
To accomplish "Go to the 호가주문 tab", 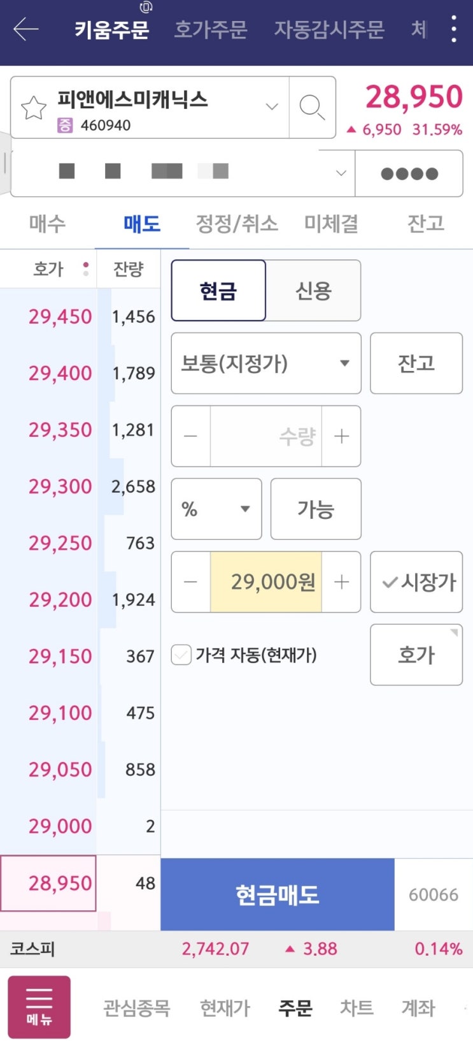I will pyautogui.click(x=211, y=29).
